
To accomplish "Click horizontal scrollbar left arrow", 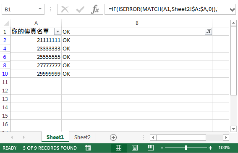I will (153, 137).
